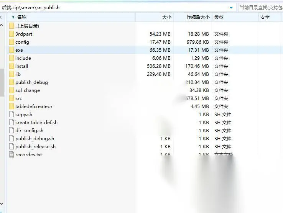Select the tabledefcreateor folder icon
The image size is (283, 213).
tap(12, 106)
